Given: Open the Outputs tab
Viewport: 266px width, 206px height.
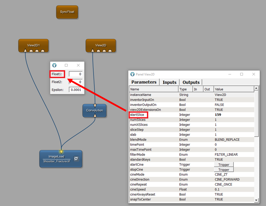Looking at the screenshot, I should [191, 82].
